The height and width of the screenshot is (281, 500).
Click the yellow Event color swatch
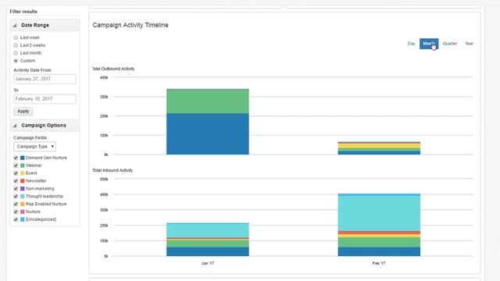tap(23, 173)
